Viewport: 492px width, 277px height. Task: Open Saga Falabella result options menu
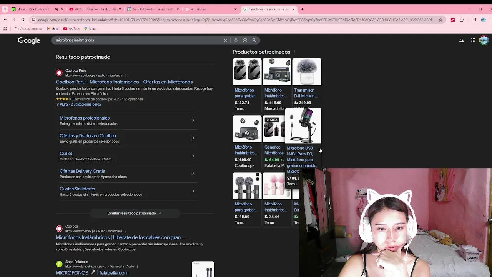pos(137,267)
